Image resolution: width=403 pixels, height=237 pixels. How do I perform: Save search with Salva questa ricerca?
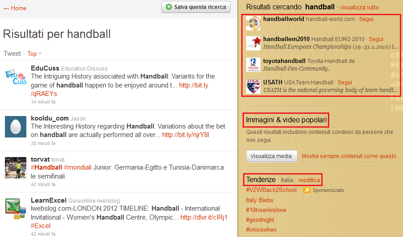click(196, 7)
